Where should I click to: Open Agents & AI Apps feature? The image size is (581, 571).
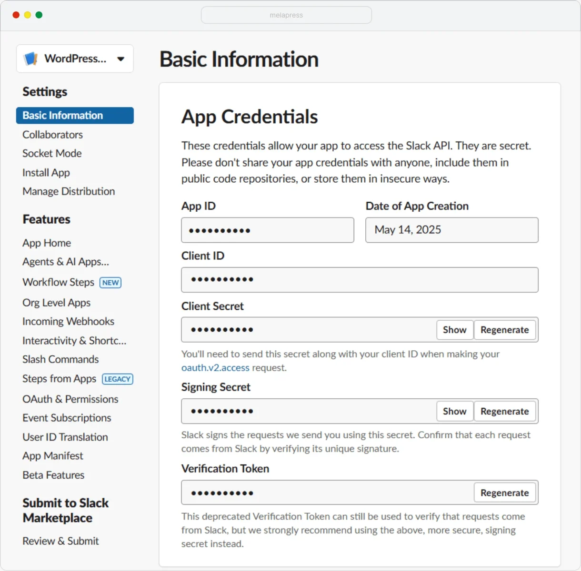click(x=66, y=262)
